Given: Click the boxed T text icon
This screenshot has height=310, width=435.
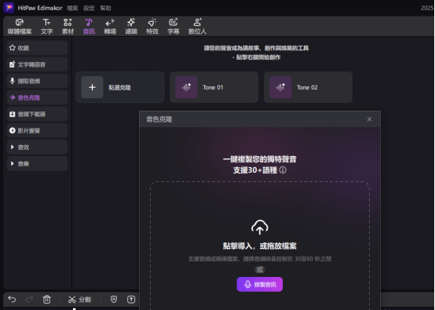Looking at the screenshot, I should [131, 299].
